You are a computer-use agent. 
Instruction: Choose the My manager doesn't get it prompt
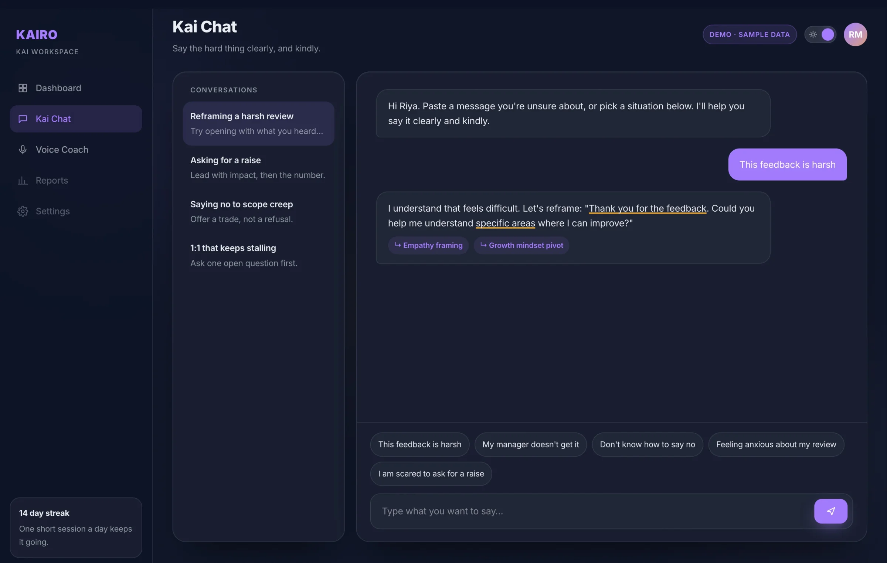click(x=530, y=444)
